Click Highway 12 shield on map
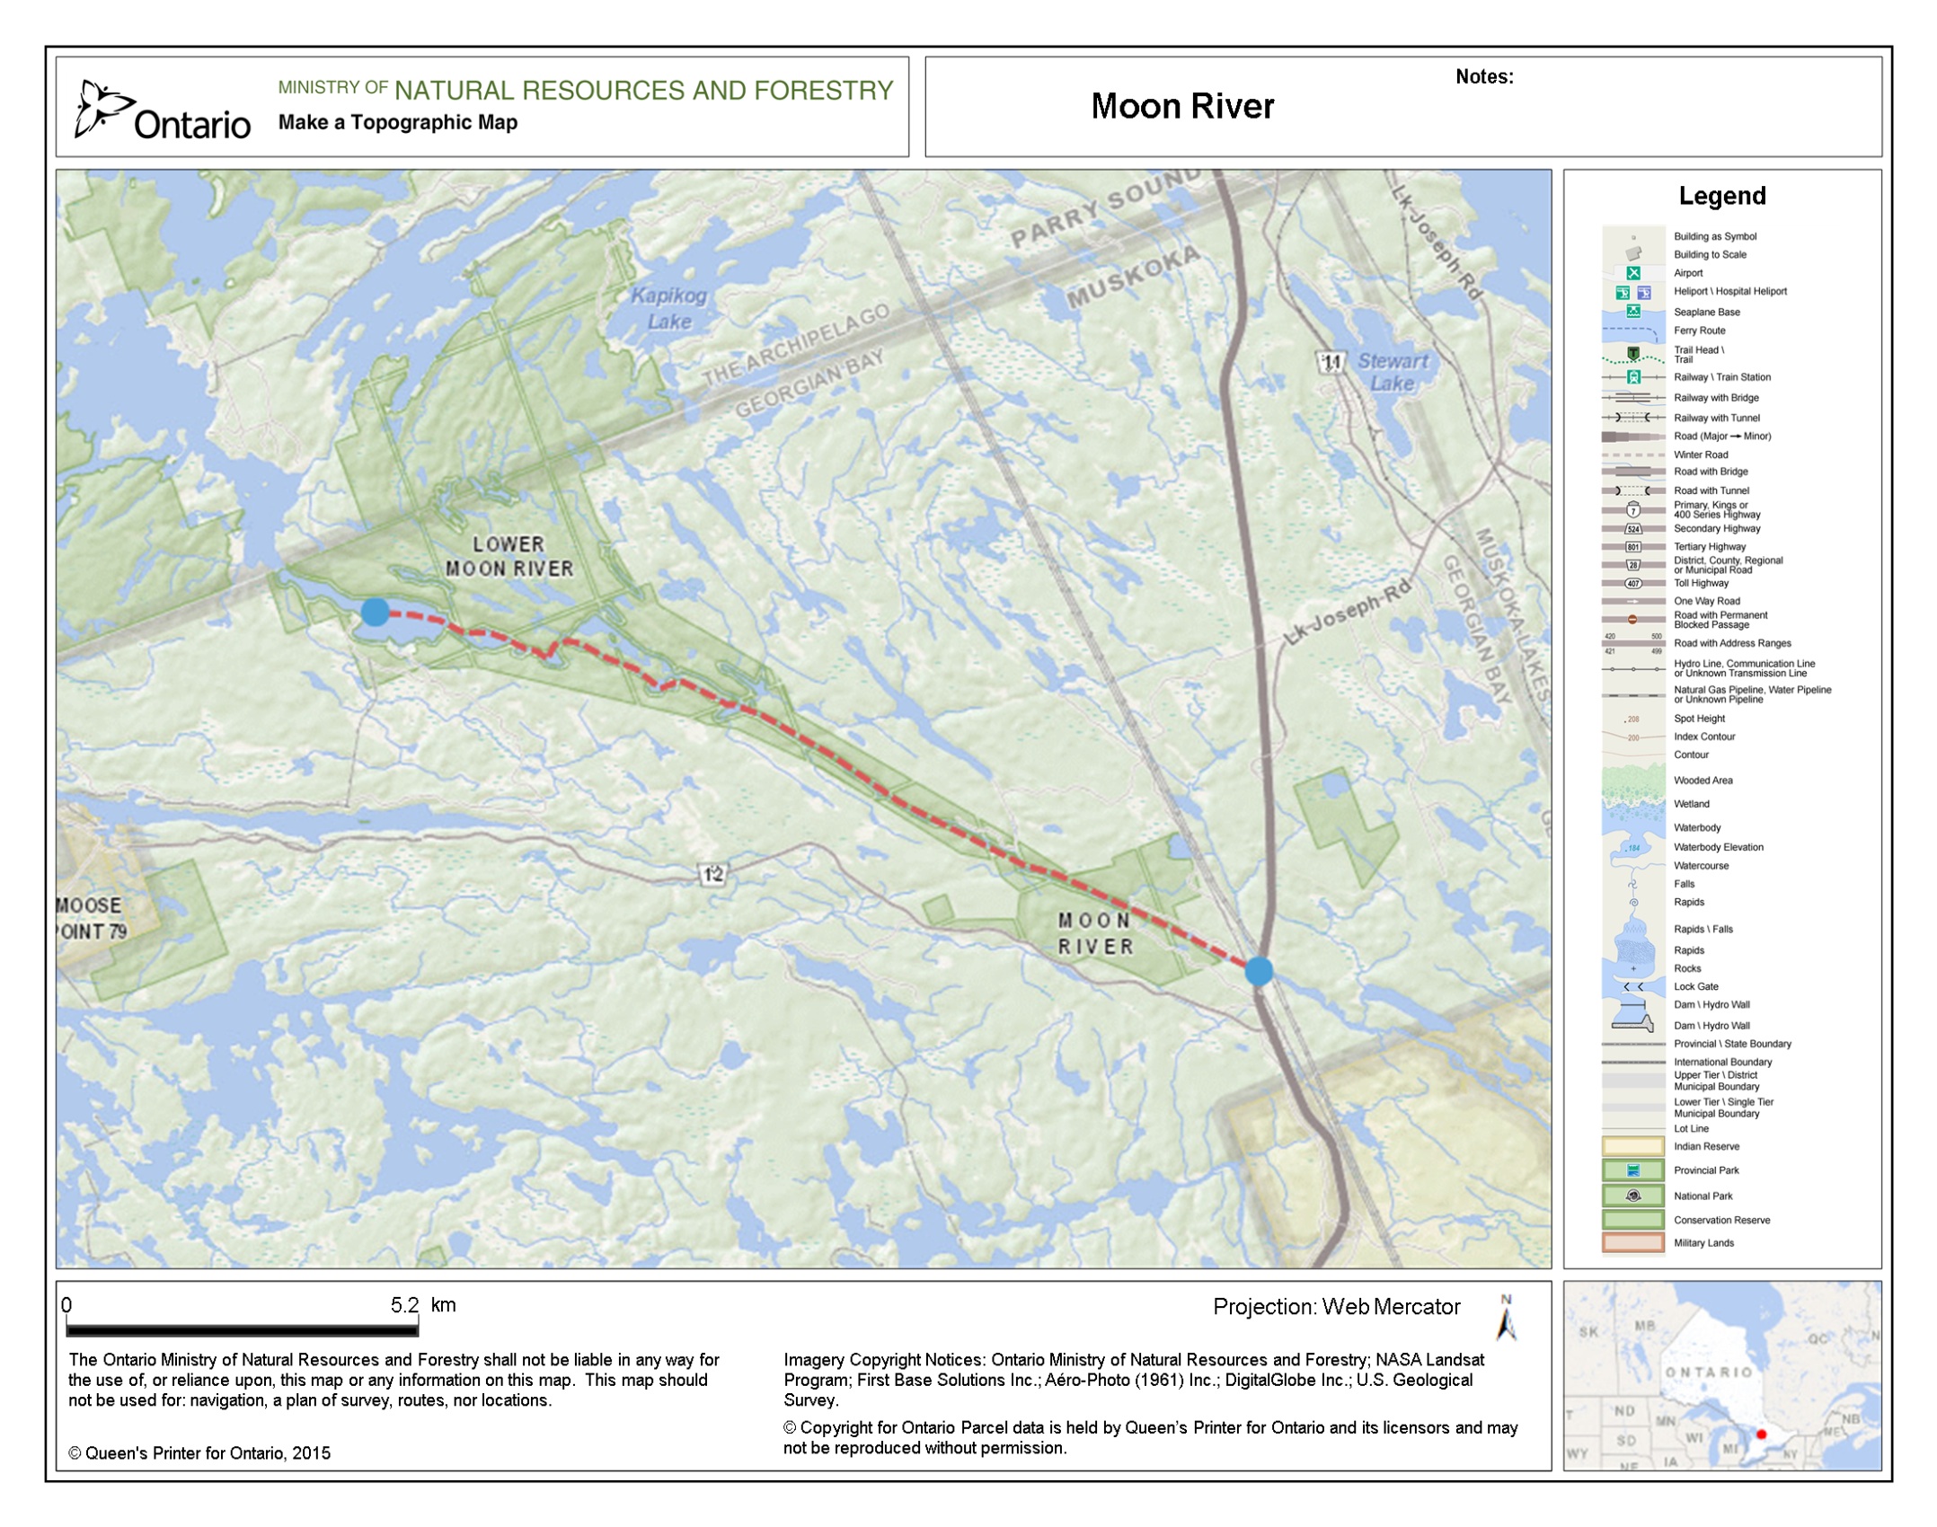This screenshot has height=1527, width=1937. tap(712, 874)
